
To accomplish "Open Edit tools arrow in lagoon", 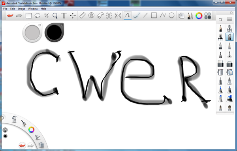I will [x=37, y=137].
